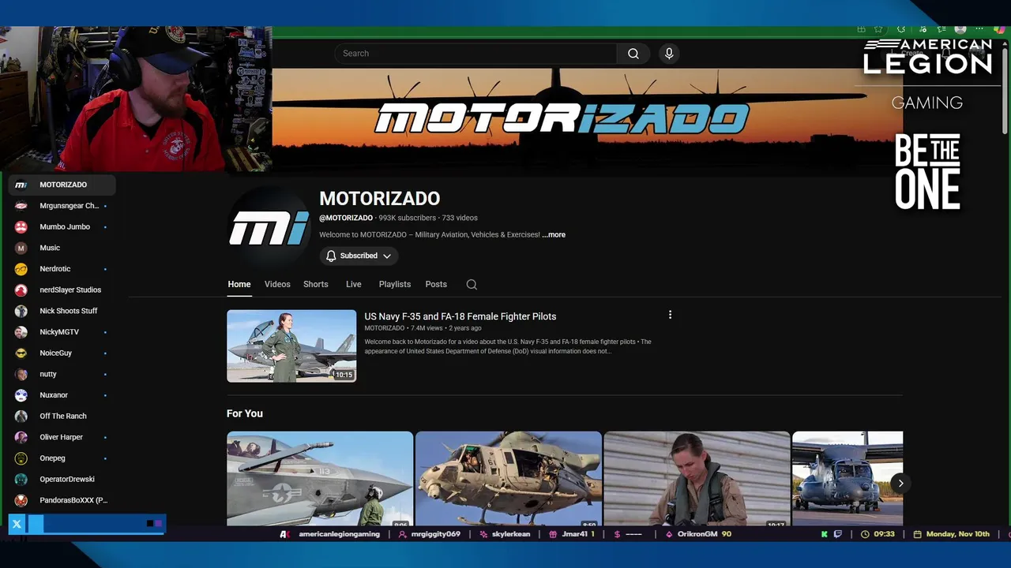
Task: Switch to the Playlists tab
Action: click(395, 284)
